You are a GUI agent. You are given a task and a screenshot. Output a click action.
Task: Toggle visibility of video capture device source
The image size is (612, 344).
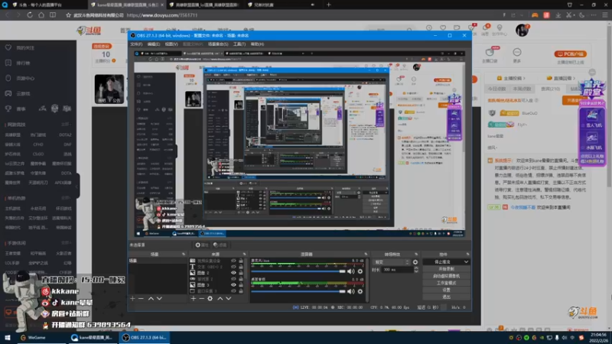pyautogui.click(x=233, y=261)
